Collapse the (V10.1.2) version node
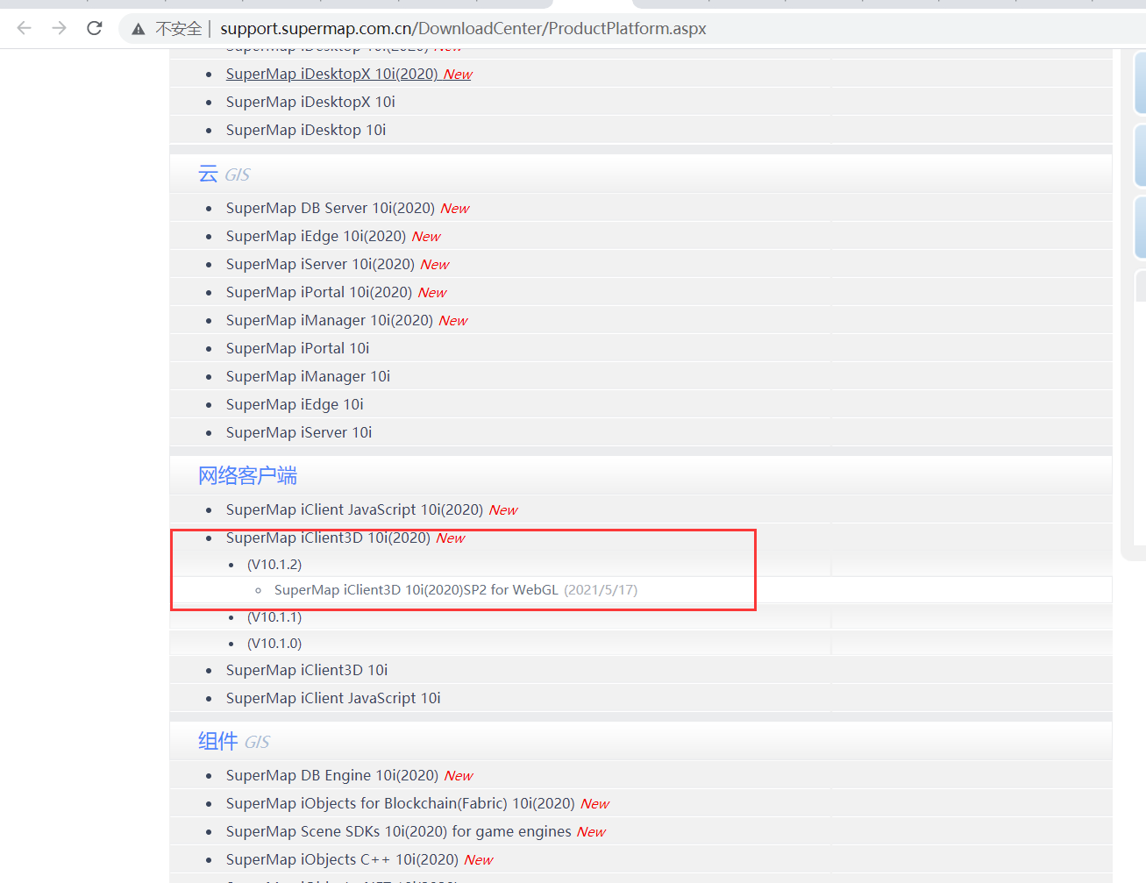The height and width of the screenshot is (883, 1146). point(274,564)
